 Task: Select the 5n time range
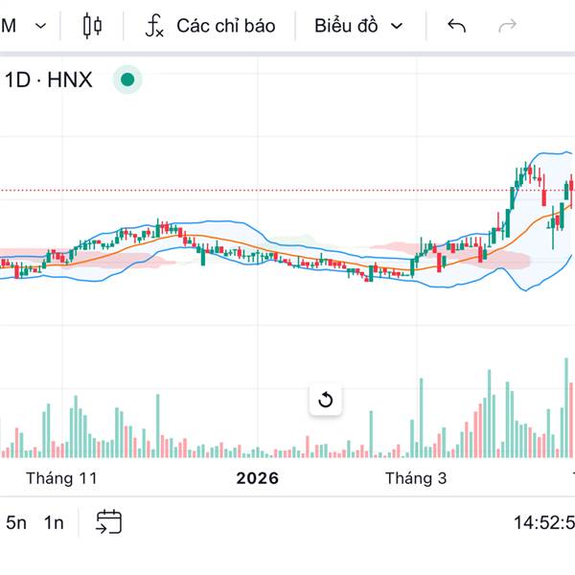[x=16, y=522]
